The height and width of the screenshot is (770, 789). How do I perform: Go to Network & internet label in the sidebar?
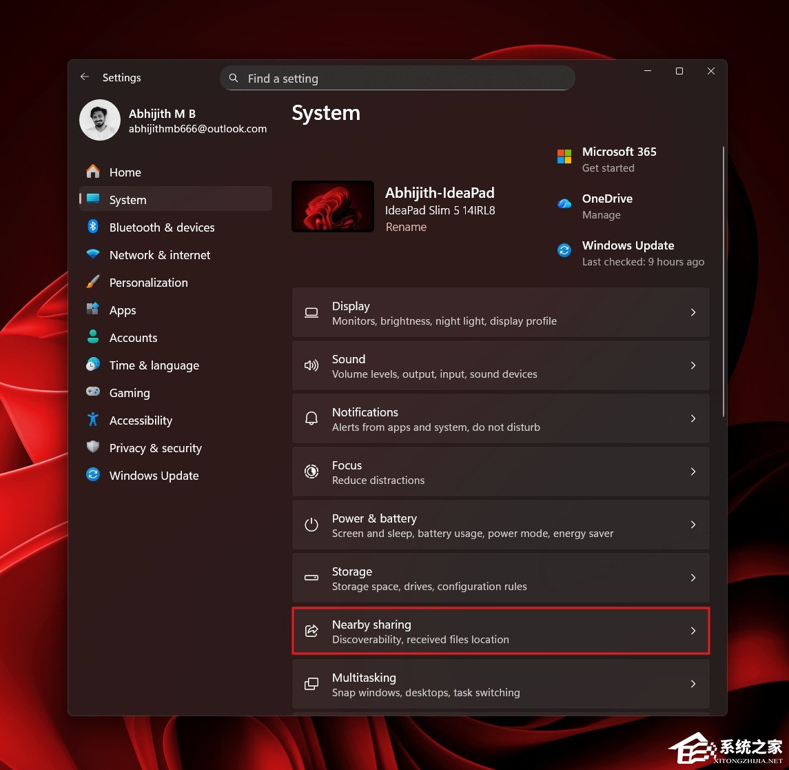tap(159, 255)
